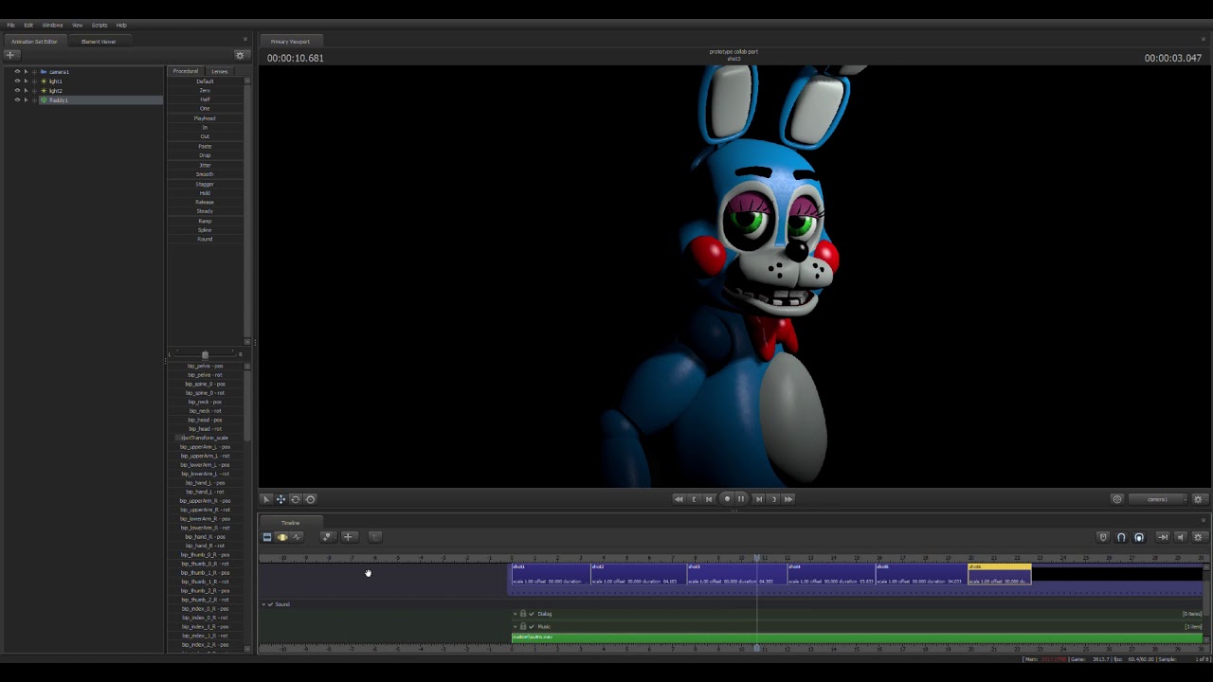Select the shot3 clip on timeline

pos(737,574)
